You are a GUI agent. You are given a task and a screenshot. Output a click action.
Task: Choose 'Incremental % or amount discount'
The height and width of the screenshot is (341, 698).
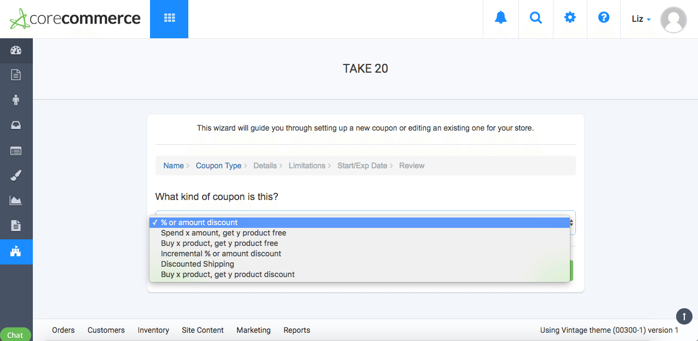coord(360,254)
